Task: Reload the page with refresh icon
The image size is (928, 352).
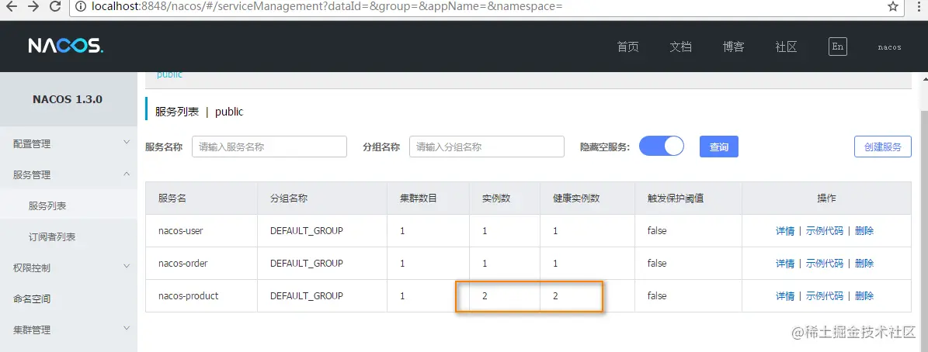Action: [x=55, y=6]
